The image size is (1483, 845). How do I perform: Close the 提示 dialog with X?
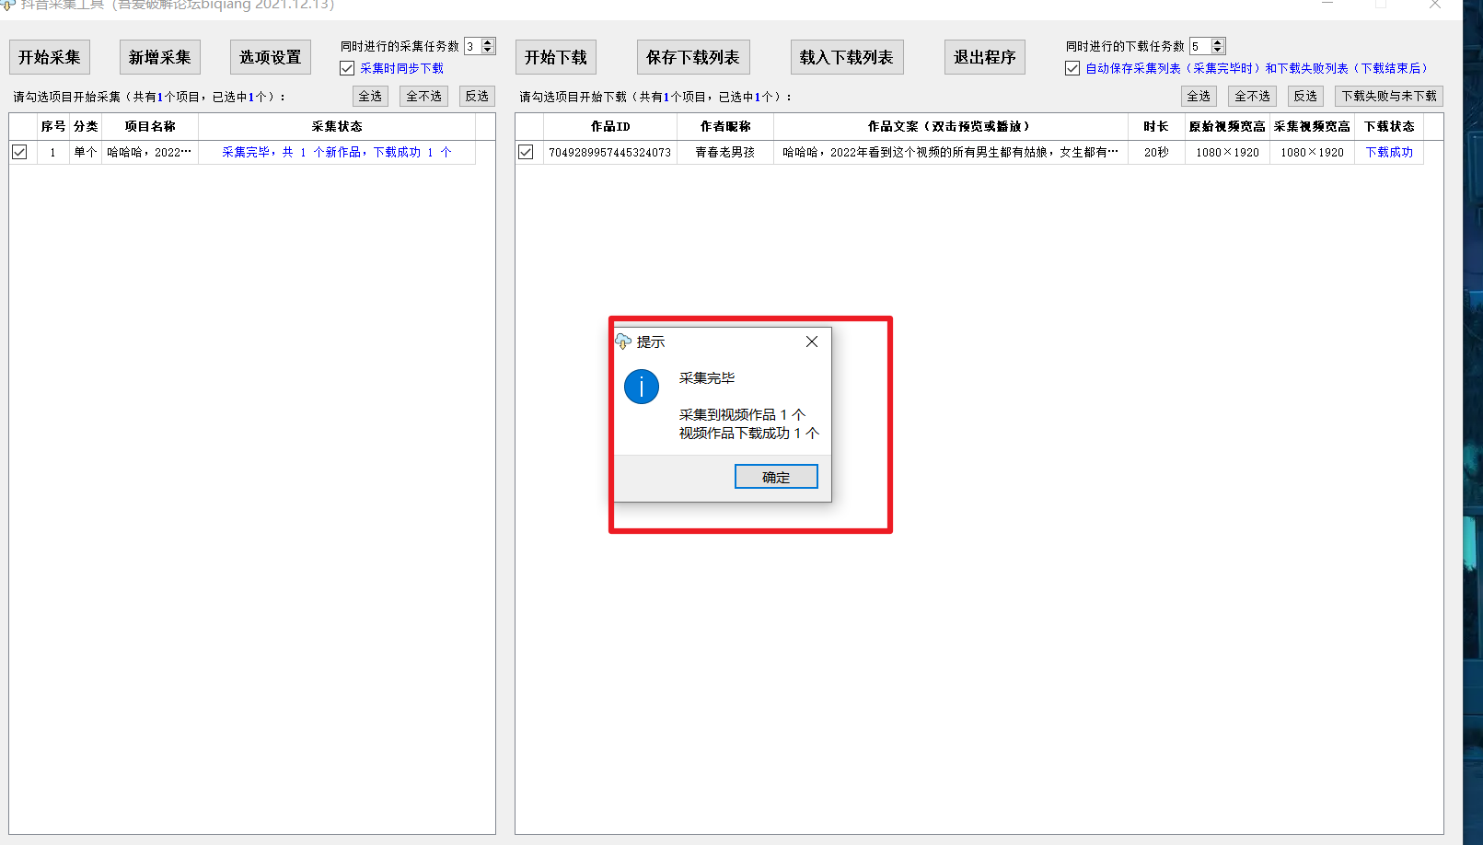[x=811, y=341]
